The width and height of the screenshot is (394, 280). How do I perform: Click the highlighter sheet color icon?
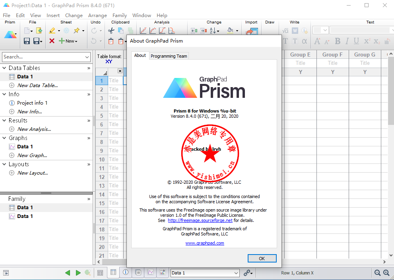[x=52, y=31]
